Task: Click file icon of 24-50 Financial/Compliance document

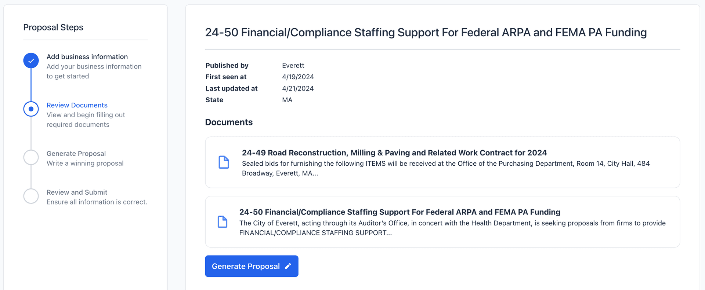Action: pos(223,222)
